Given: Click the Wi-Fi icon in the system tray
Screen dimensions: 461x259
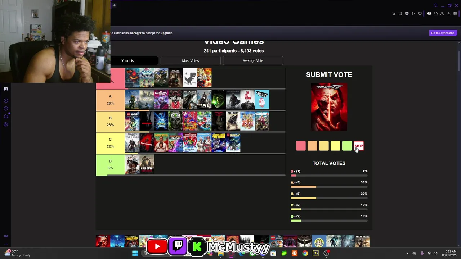Looking at the screenshot, I should coord(429,253).
